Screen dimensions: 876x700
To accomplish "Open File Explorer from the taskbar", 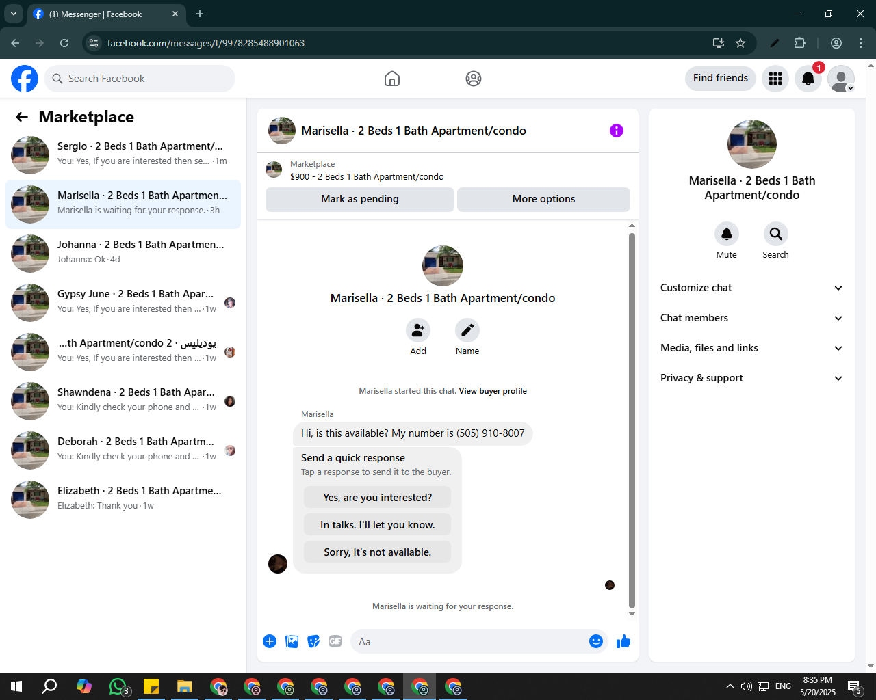I will [185, 686].
